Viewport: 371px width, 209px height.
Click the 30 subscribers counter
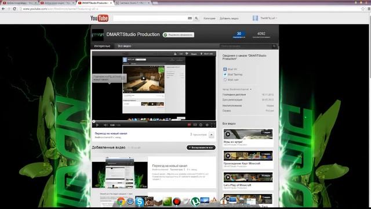pos(239,35)
